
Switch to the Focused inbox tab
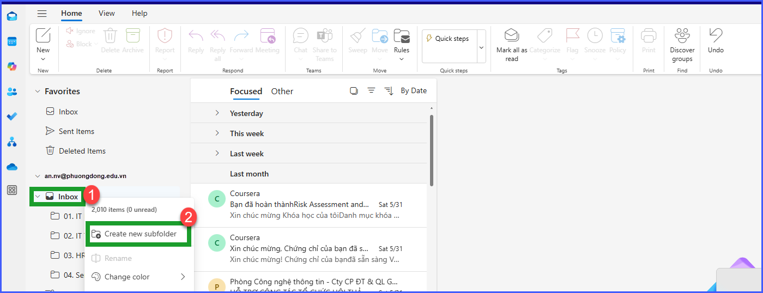coord(246,91)
